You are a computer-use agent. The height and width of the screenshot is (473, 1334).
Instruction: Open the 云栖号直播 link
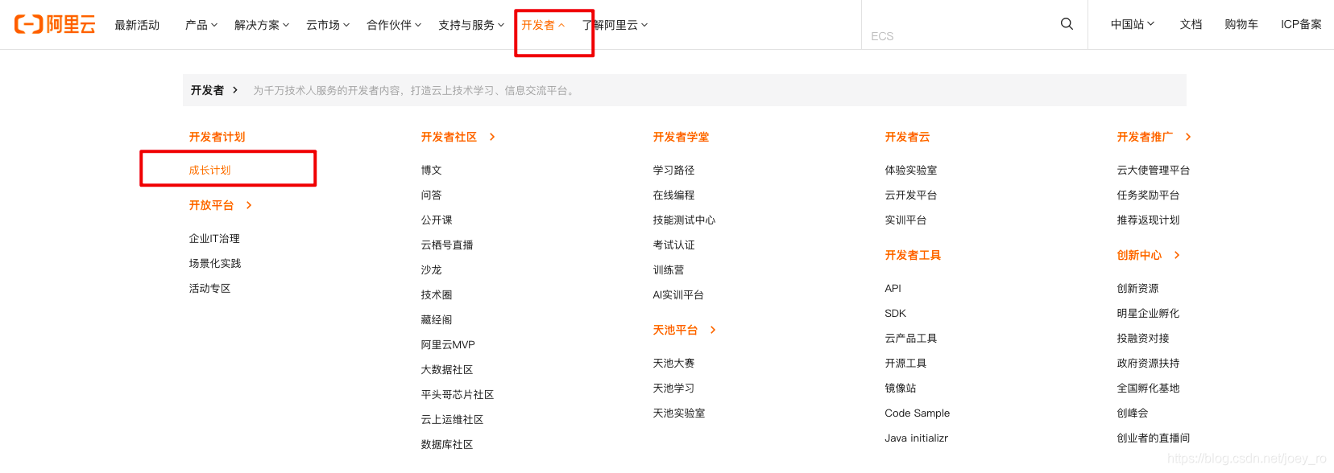447,245
